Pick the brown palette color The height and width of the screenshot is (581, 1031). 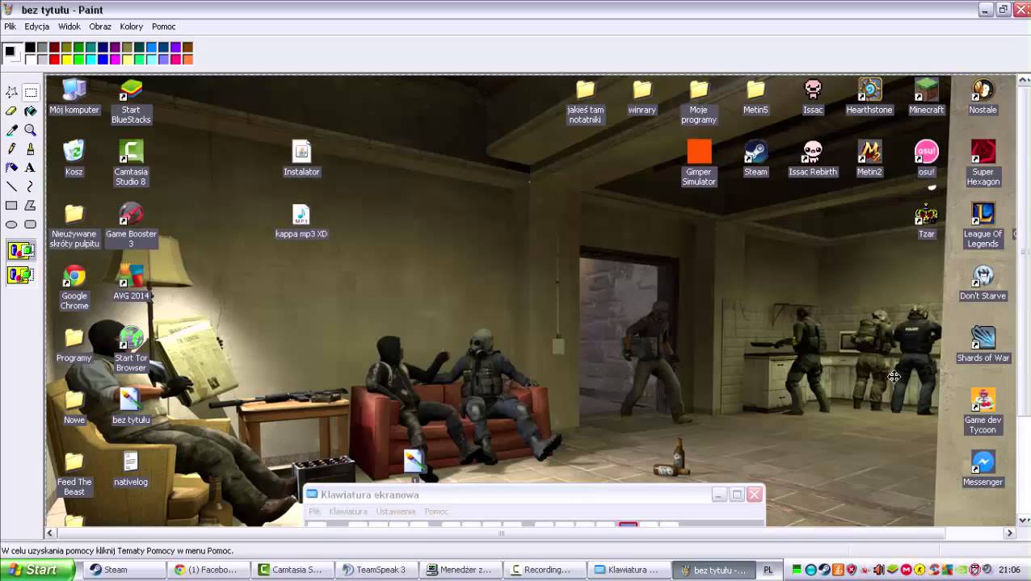187,47
